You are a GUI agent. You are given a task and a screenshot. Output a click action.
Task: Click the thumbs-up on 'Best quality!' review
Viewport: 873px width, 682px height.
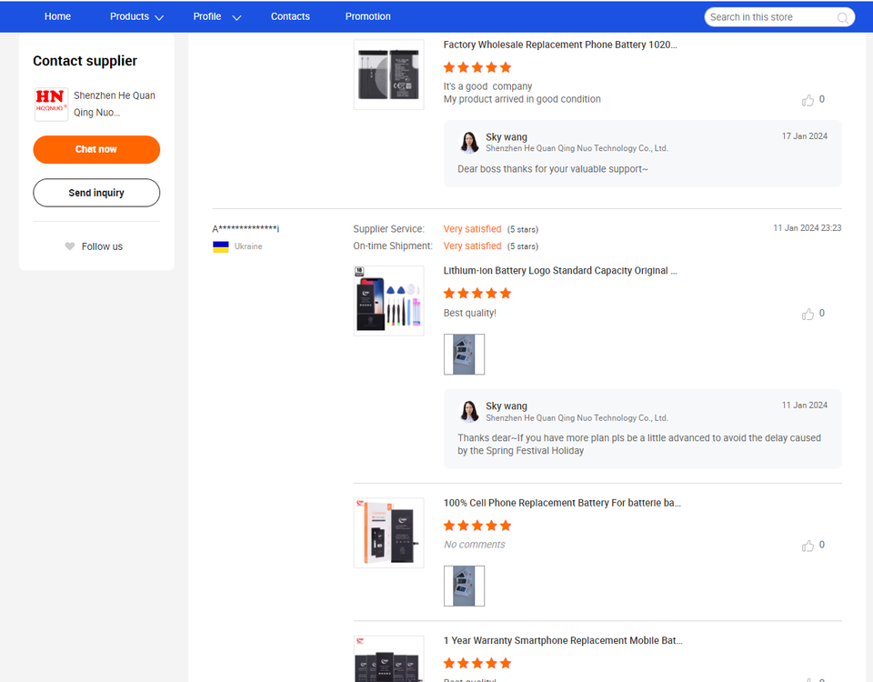coord(808,314)
